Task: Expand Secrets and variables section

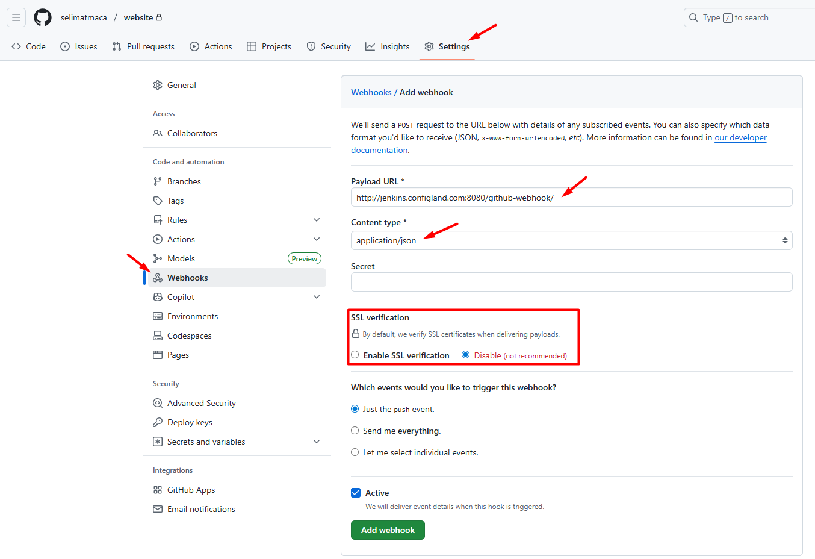Action: (317, 442)
